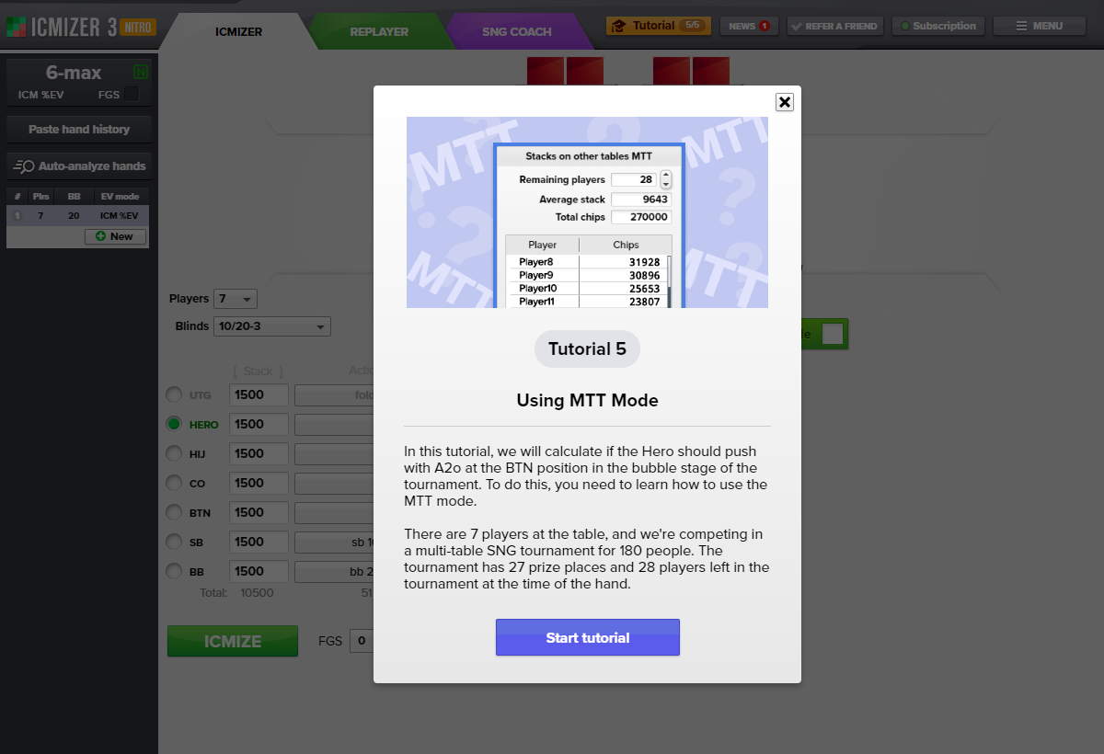Click the "EV mode" column header
The image size is (1104, 754).
(x=120, y=197)
